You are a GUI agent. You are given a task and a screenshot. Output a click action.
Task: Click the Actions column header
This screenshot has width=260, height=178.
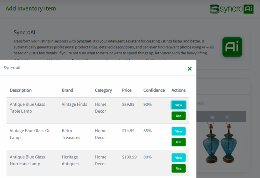pyautogui.click(x=178, y=90)
